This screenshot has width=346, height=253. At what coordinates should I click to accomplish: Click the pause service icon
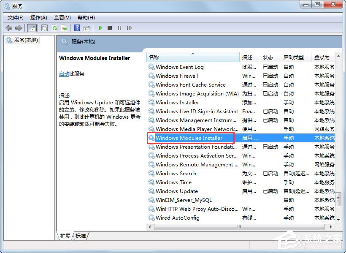click(x=119, y=28)
